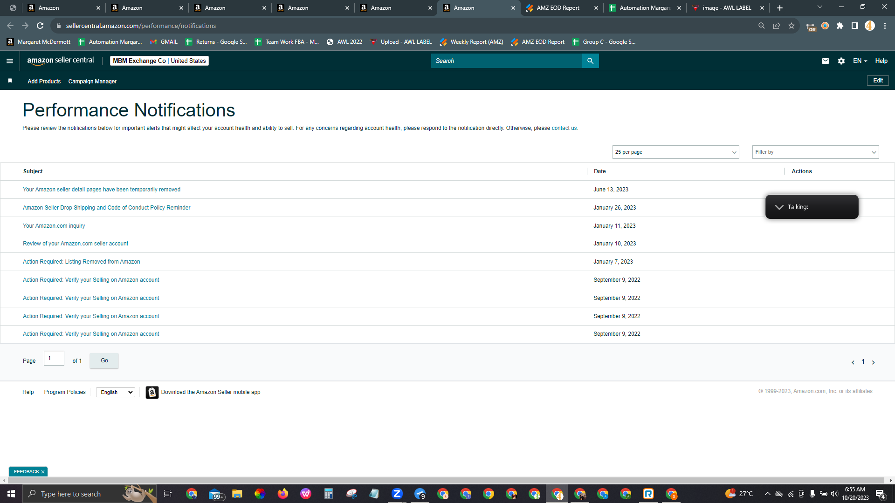This screenshot has height=503, width=895.
Task: Open the GMAIL bookmark
Action: [x=164, y=42]
